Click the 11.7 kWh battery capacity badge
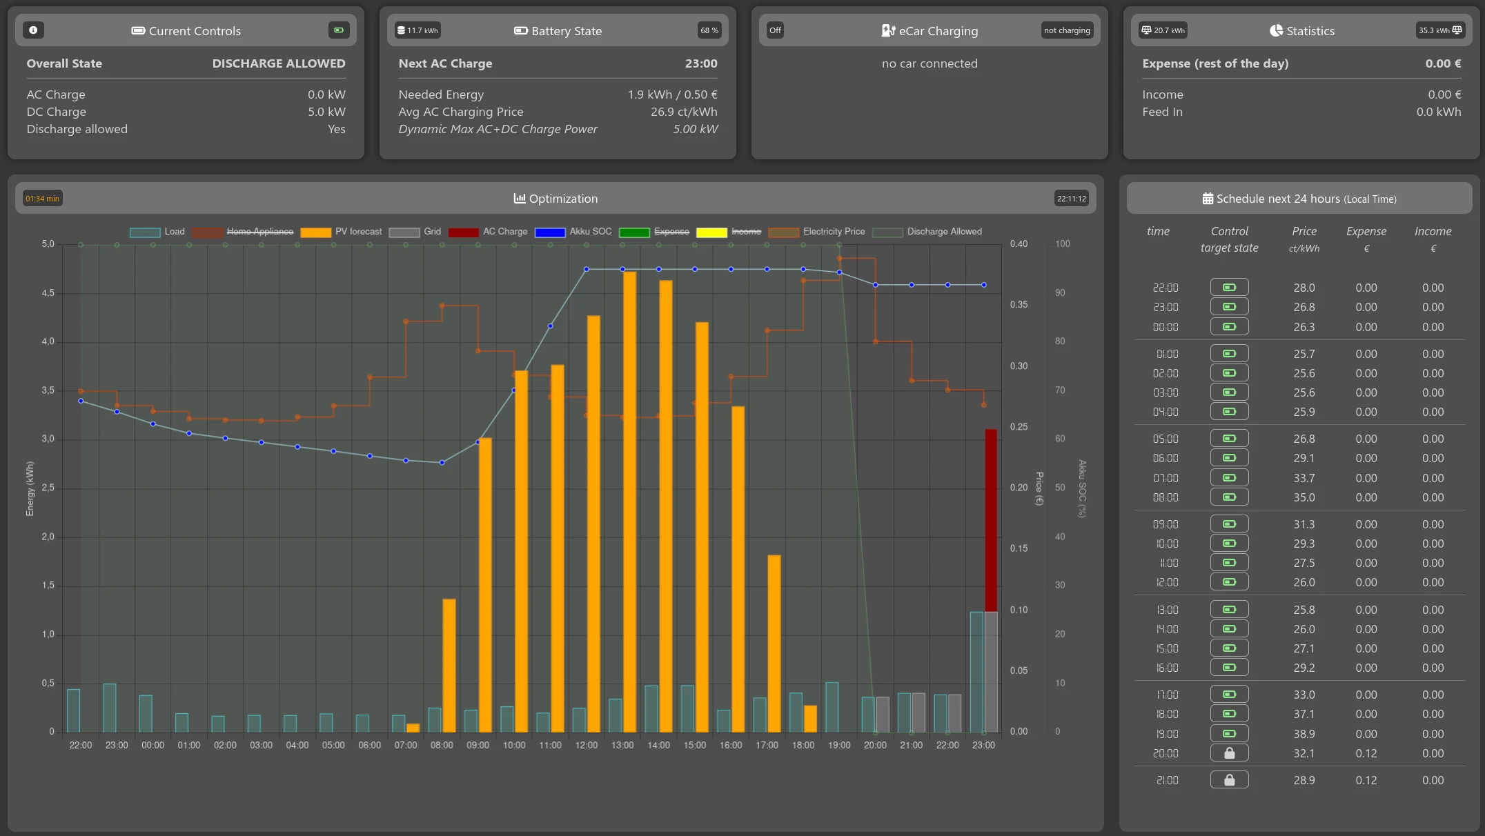1485x836 pixels. [x=417, y=30]
